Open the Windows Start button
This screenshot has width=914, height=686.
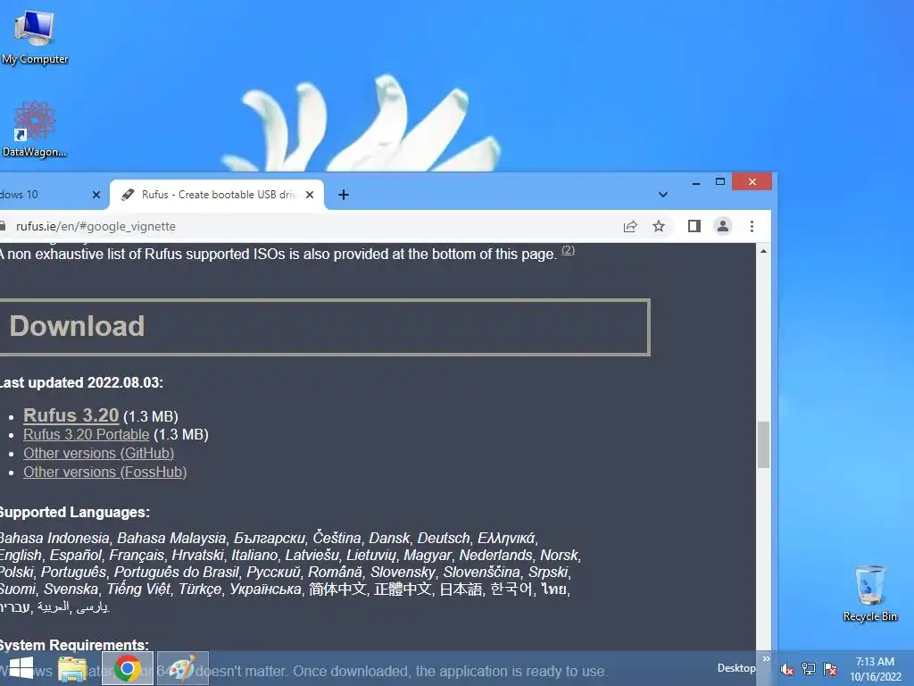[21, 668]
